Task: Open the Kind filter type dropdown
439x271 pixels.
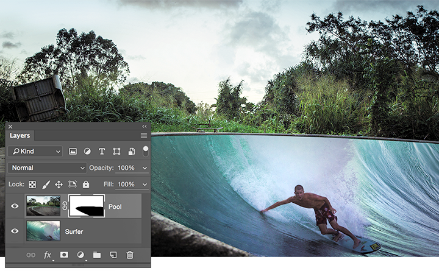Action: coord(35,151)
